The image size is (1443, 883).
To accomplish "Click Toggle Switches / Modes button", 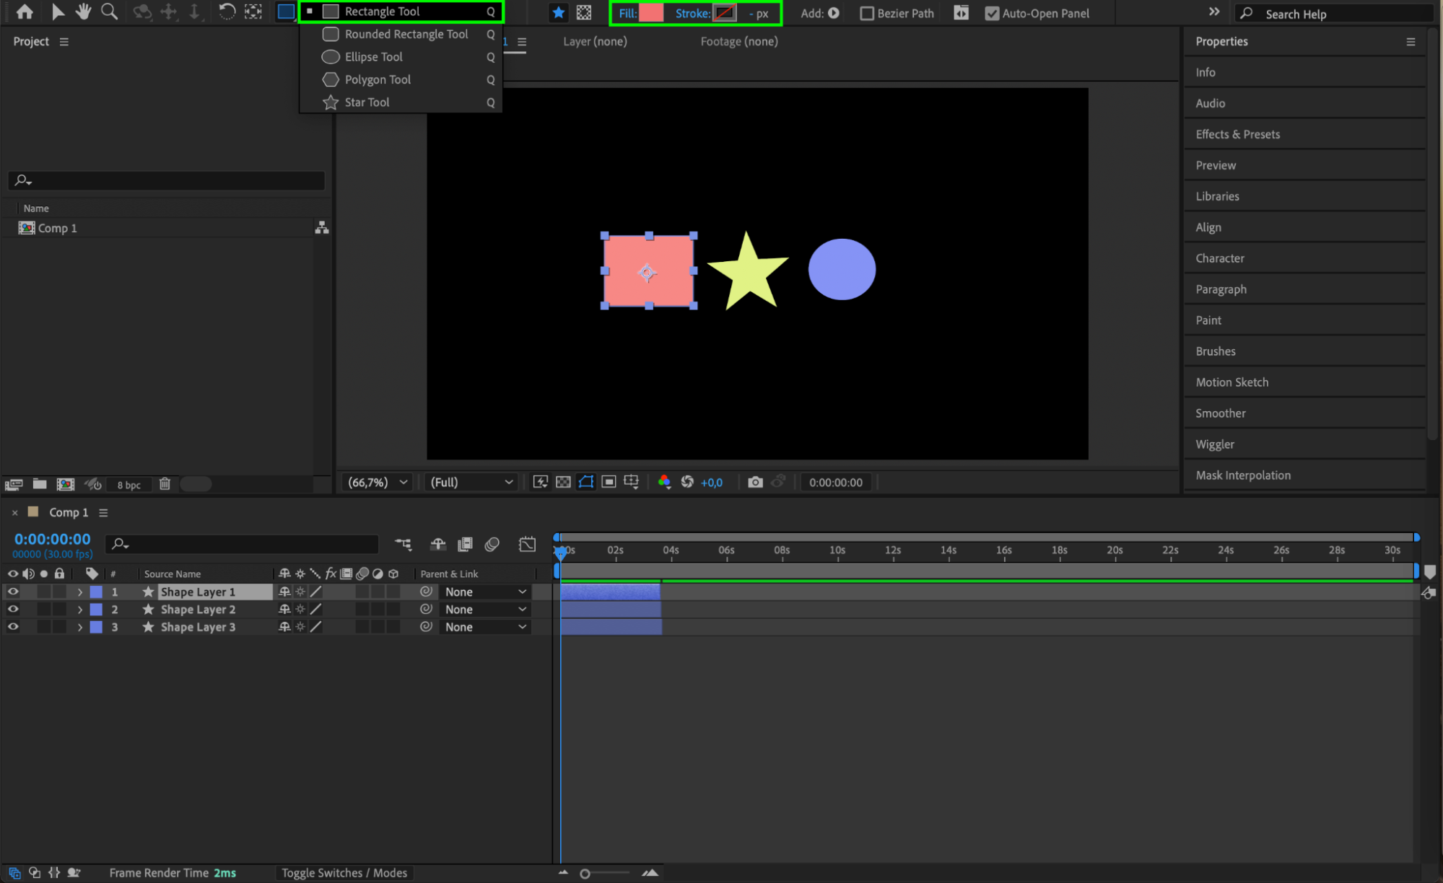I will click(344, 873).
